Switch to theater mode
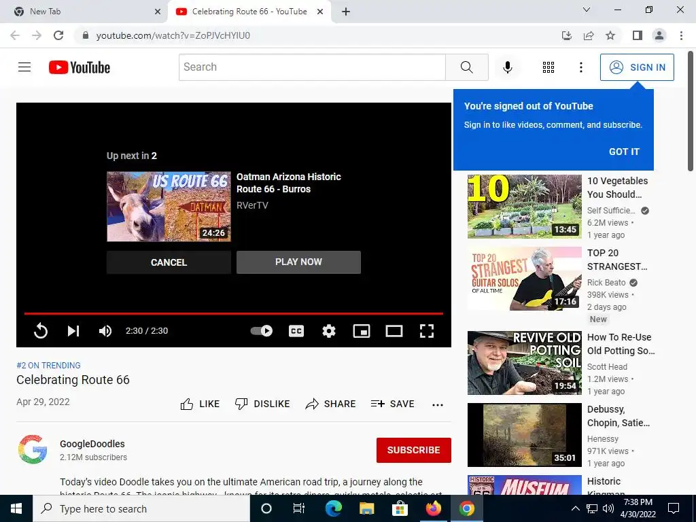 (394, 331)
